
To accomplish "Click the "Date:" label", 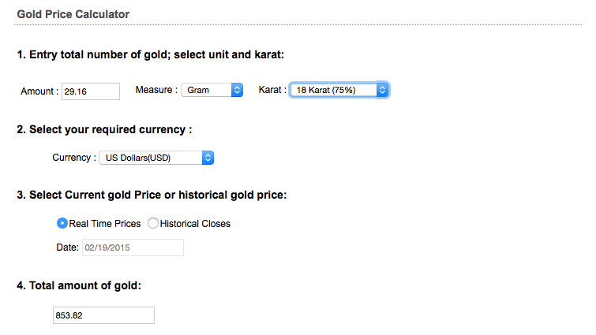I will 66,248.
